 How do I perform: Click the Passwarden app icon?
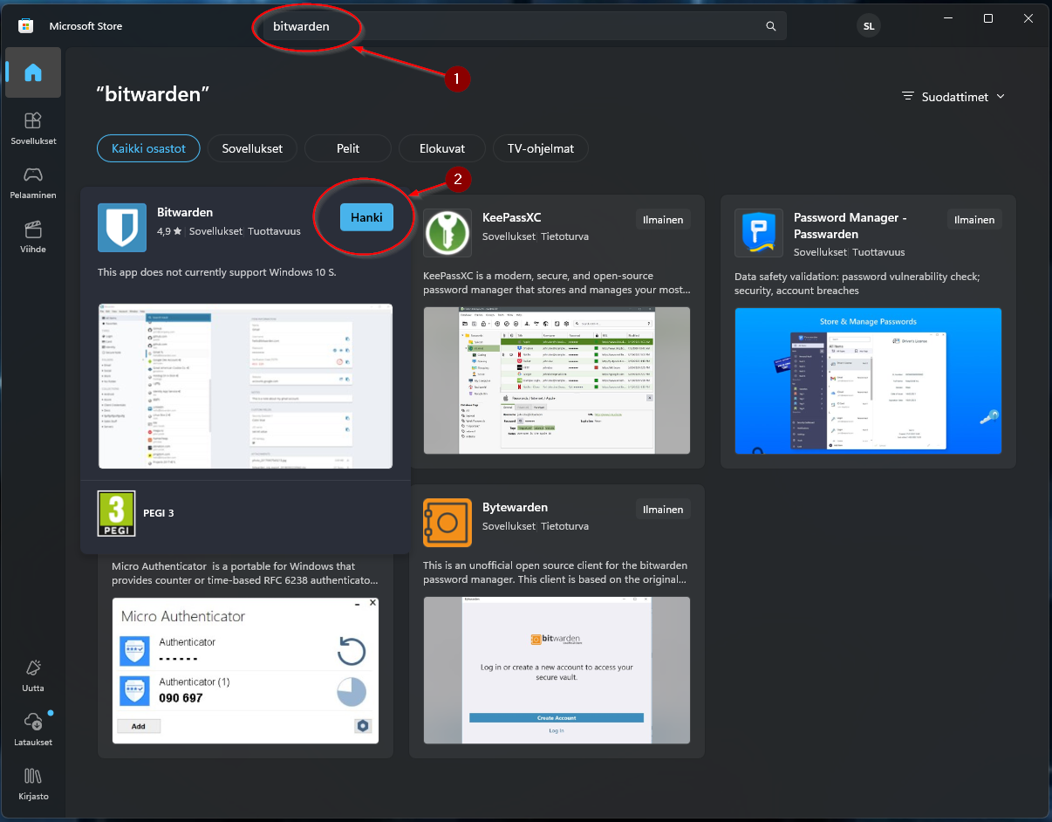pos(759,233)
